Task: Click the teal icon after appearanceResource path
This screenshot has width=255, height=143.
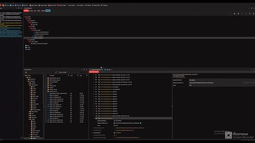Action: tap(141, 123)
